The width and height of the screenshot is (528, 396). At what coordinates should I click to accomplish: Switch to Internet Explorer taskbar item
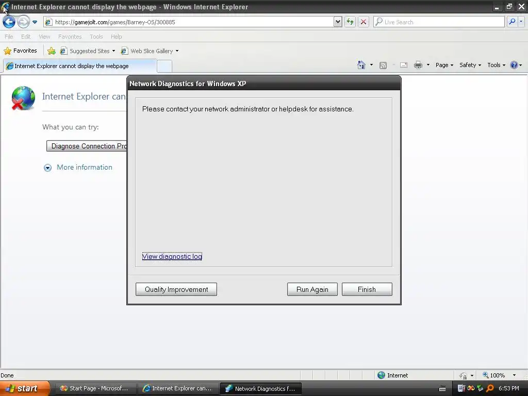(x=177, y=388)
